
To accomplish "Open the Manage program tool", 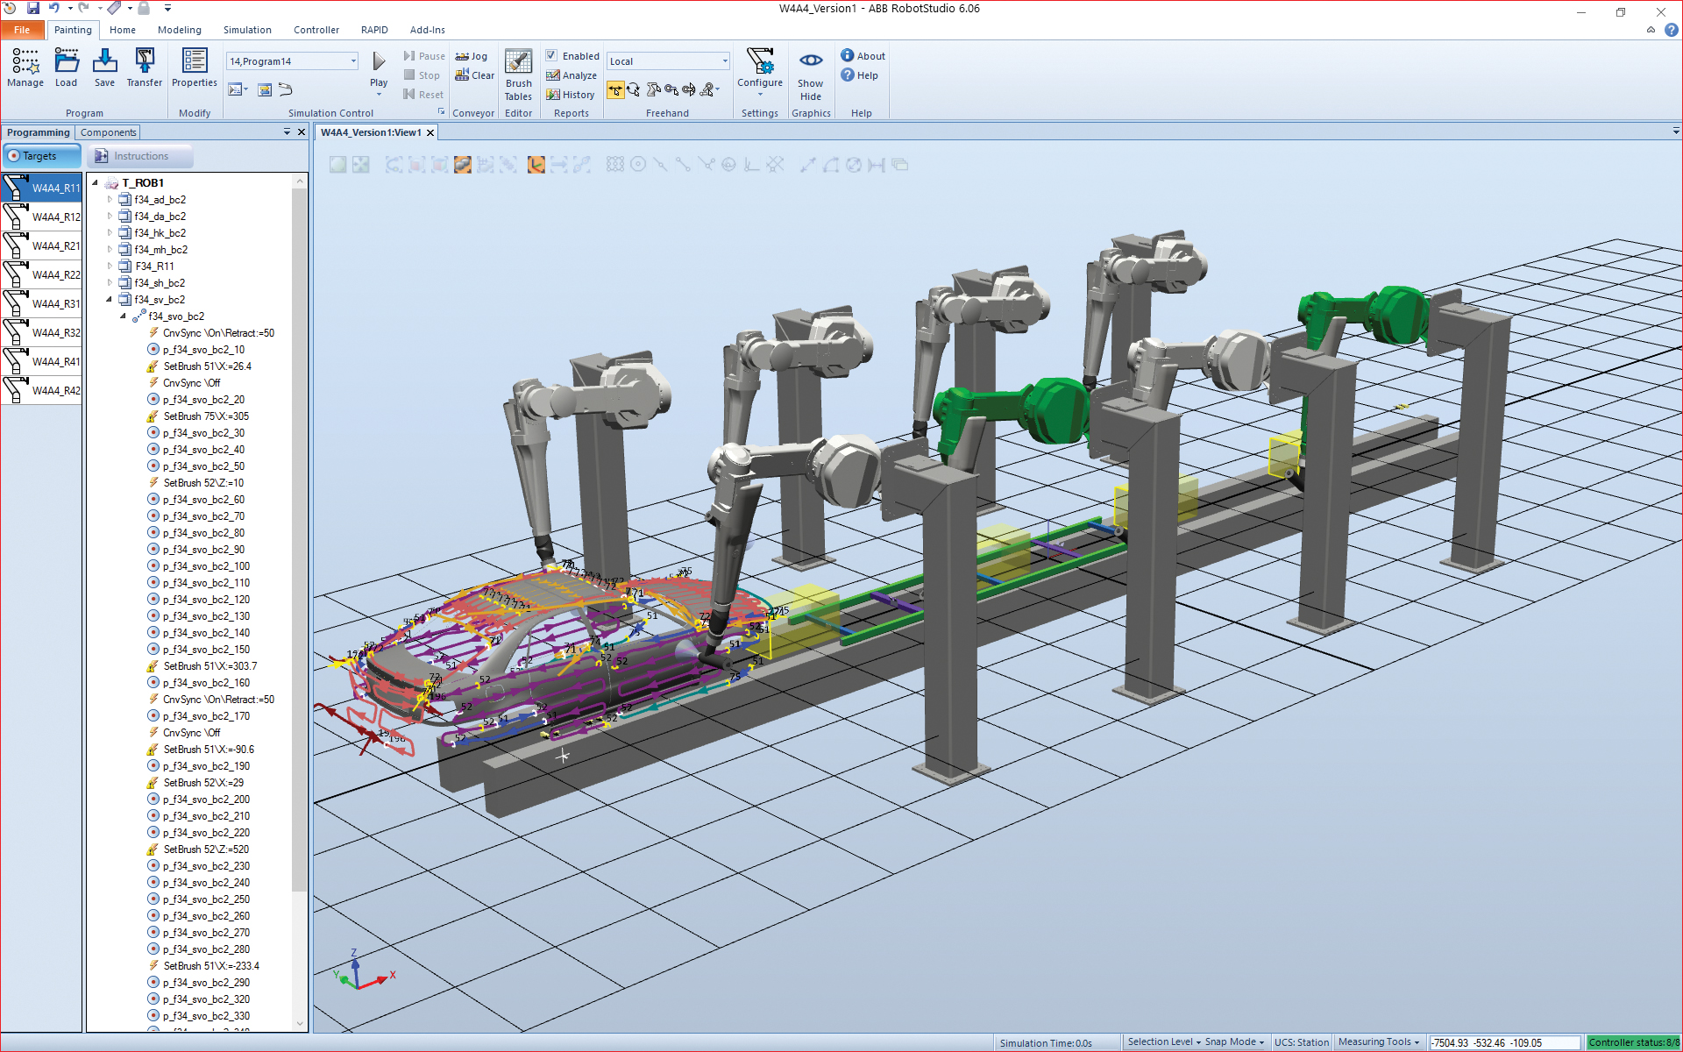I will click(x=25, y=68).
